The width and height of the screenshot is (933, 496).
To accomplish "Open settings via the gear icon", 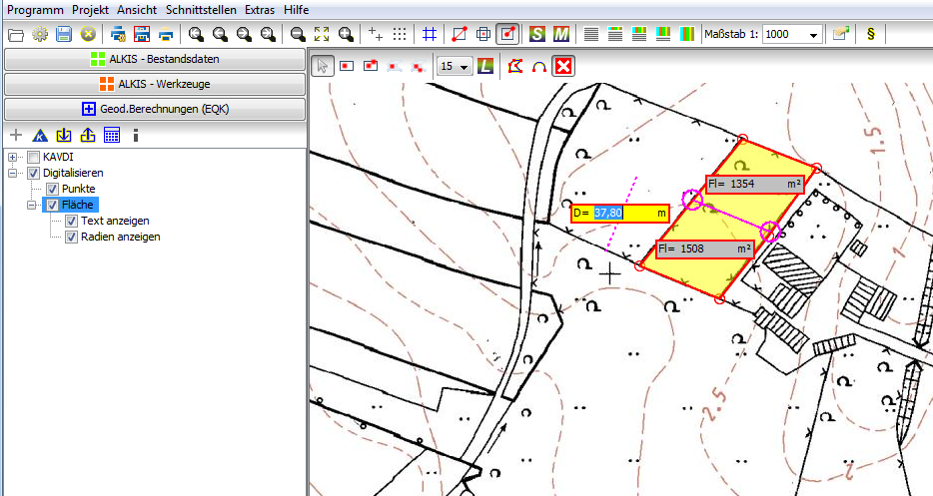I will (40, 35).
